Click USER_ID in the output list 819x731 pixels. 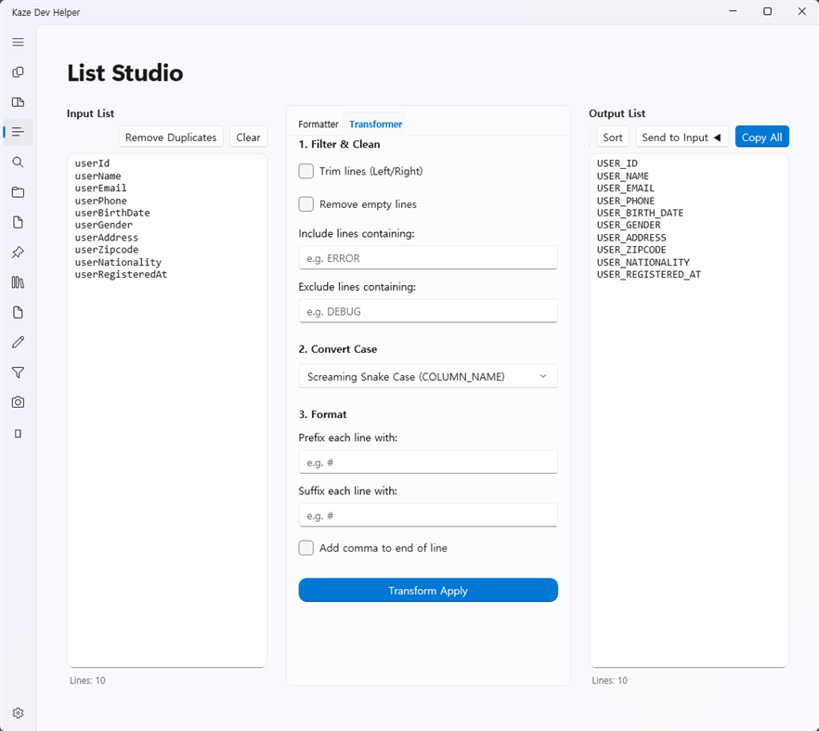(617, 163)
